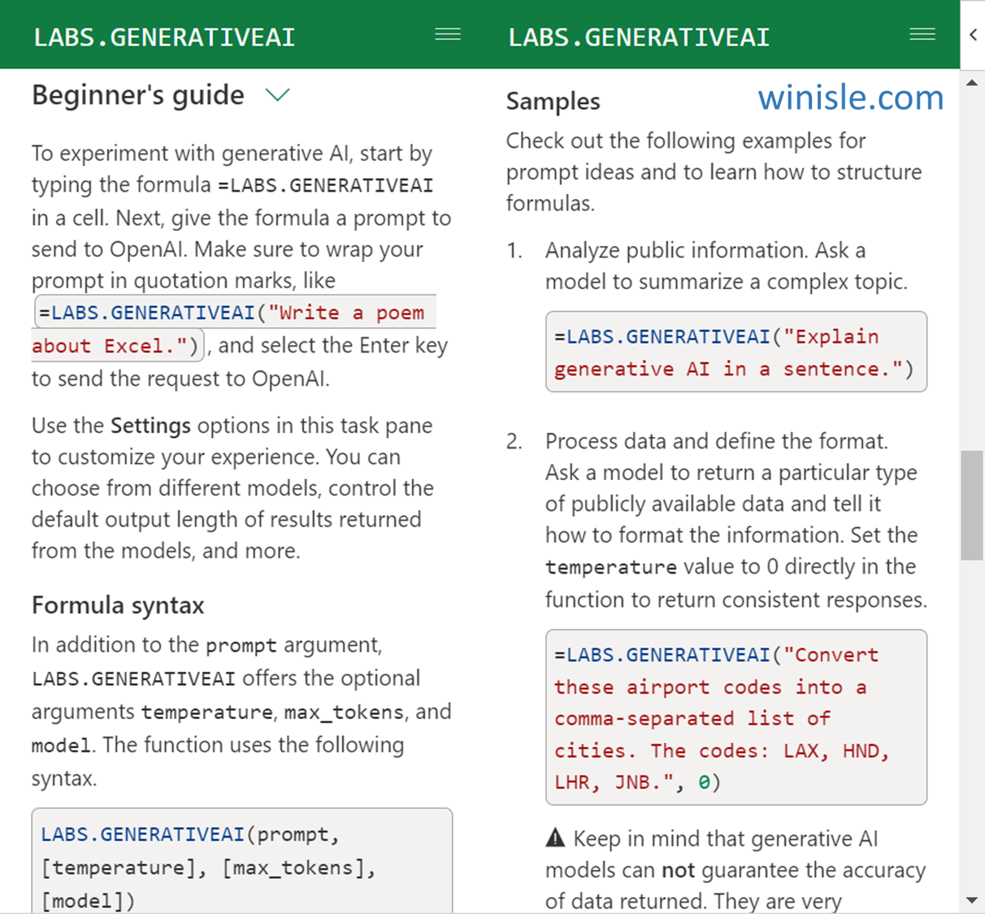Click the monospace "max_tokens" word under Formula syntax
985x914 pixels.
[x=344, y=713]
